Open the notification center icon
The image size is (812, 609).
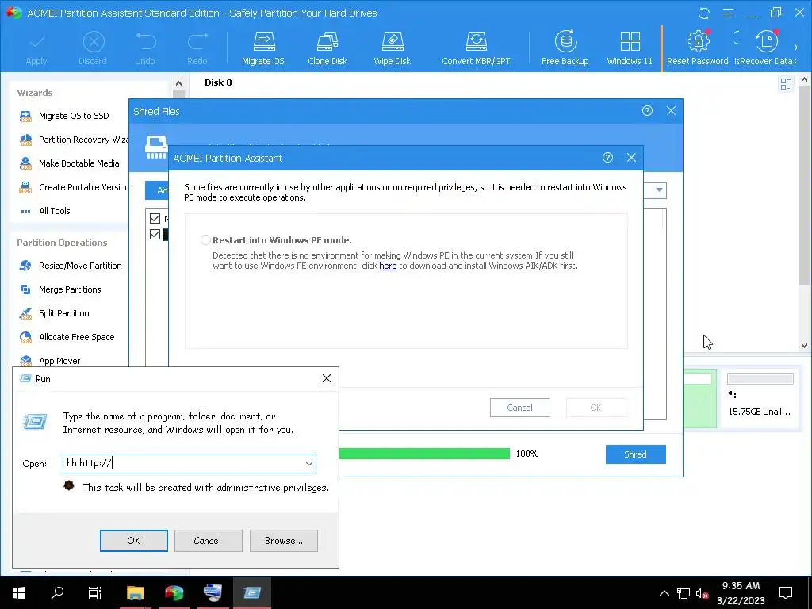click(786, 593)
